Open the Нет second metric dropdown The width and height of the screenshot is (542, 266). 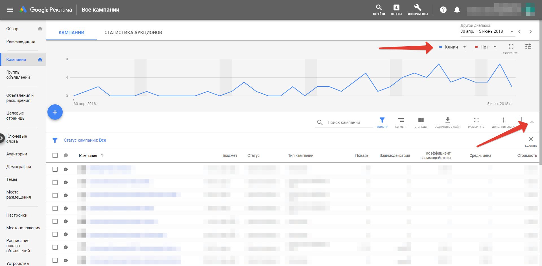tap(485, 47)
